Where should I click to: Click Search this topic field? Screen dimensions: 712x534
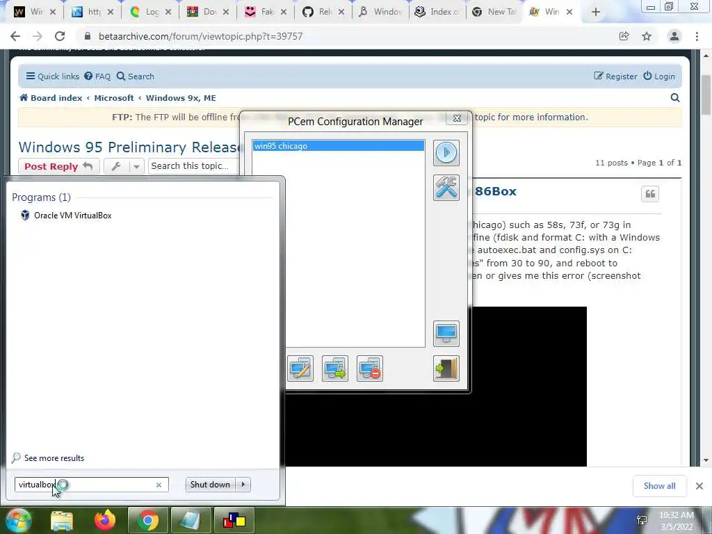click(194, 166)
